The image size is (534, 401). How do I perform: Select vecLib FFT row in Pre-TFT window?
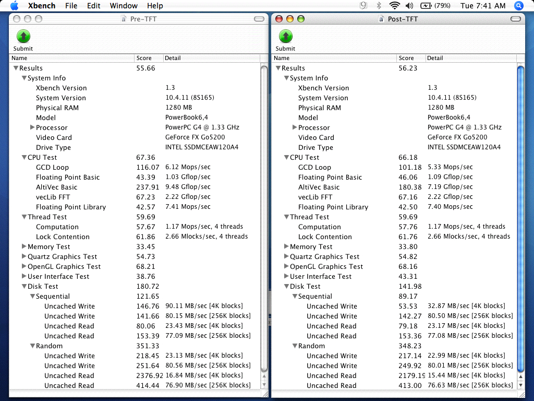(x=135, y=197)
